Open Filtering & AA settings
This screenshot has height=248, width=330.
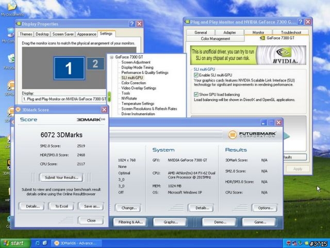(x=130, y=222)
